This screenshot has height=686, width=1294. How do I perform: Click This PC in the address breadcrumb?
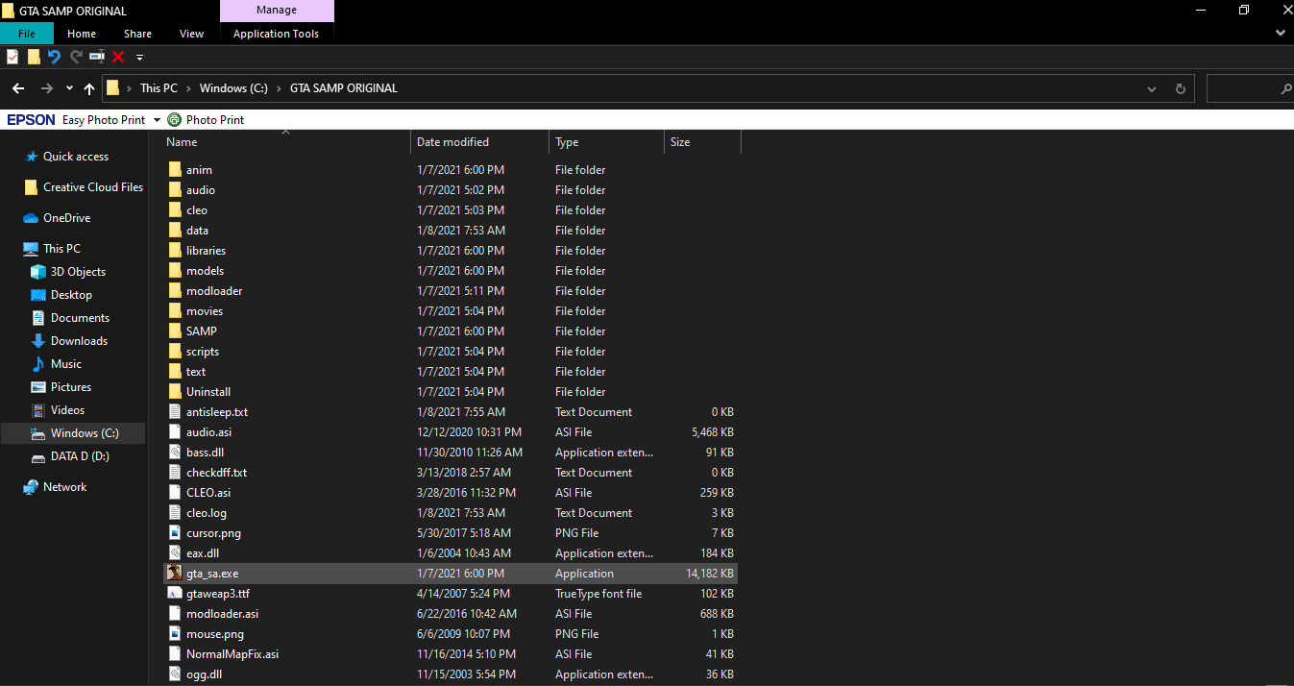(159, 88)
